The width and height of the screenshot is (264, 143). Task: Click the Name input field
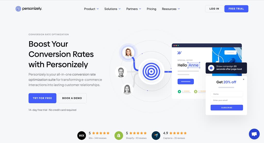[x=227, y=94]
